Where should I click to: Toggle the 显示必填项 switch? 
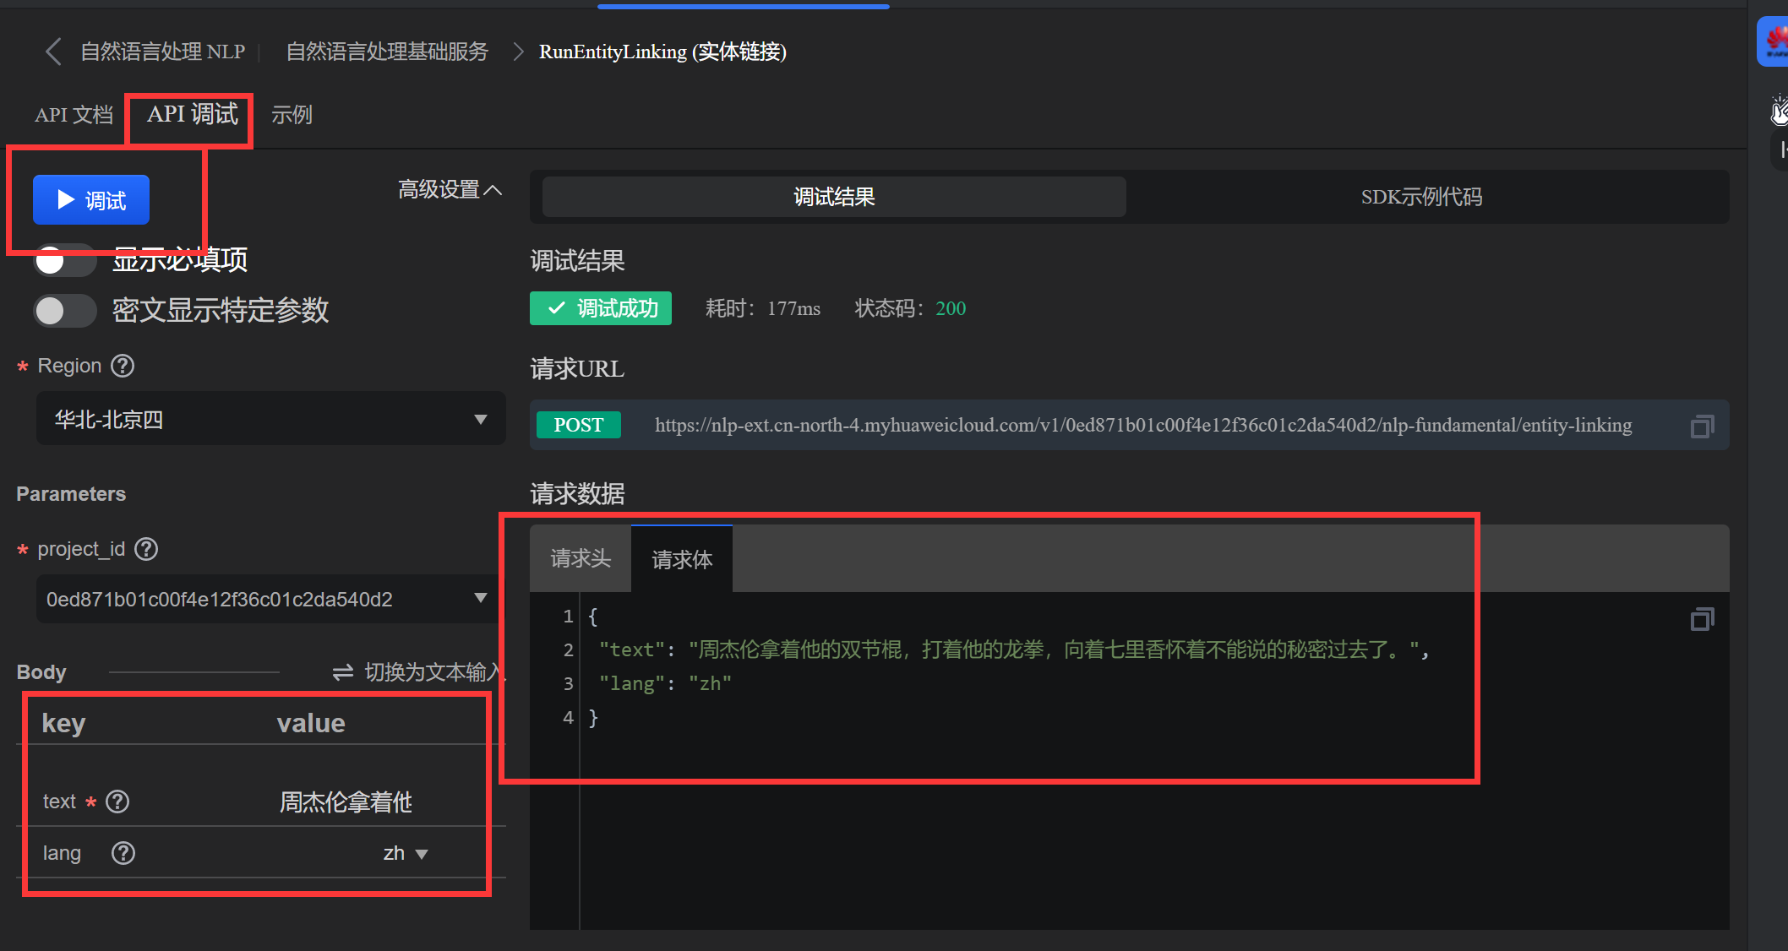64,260
